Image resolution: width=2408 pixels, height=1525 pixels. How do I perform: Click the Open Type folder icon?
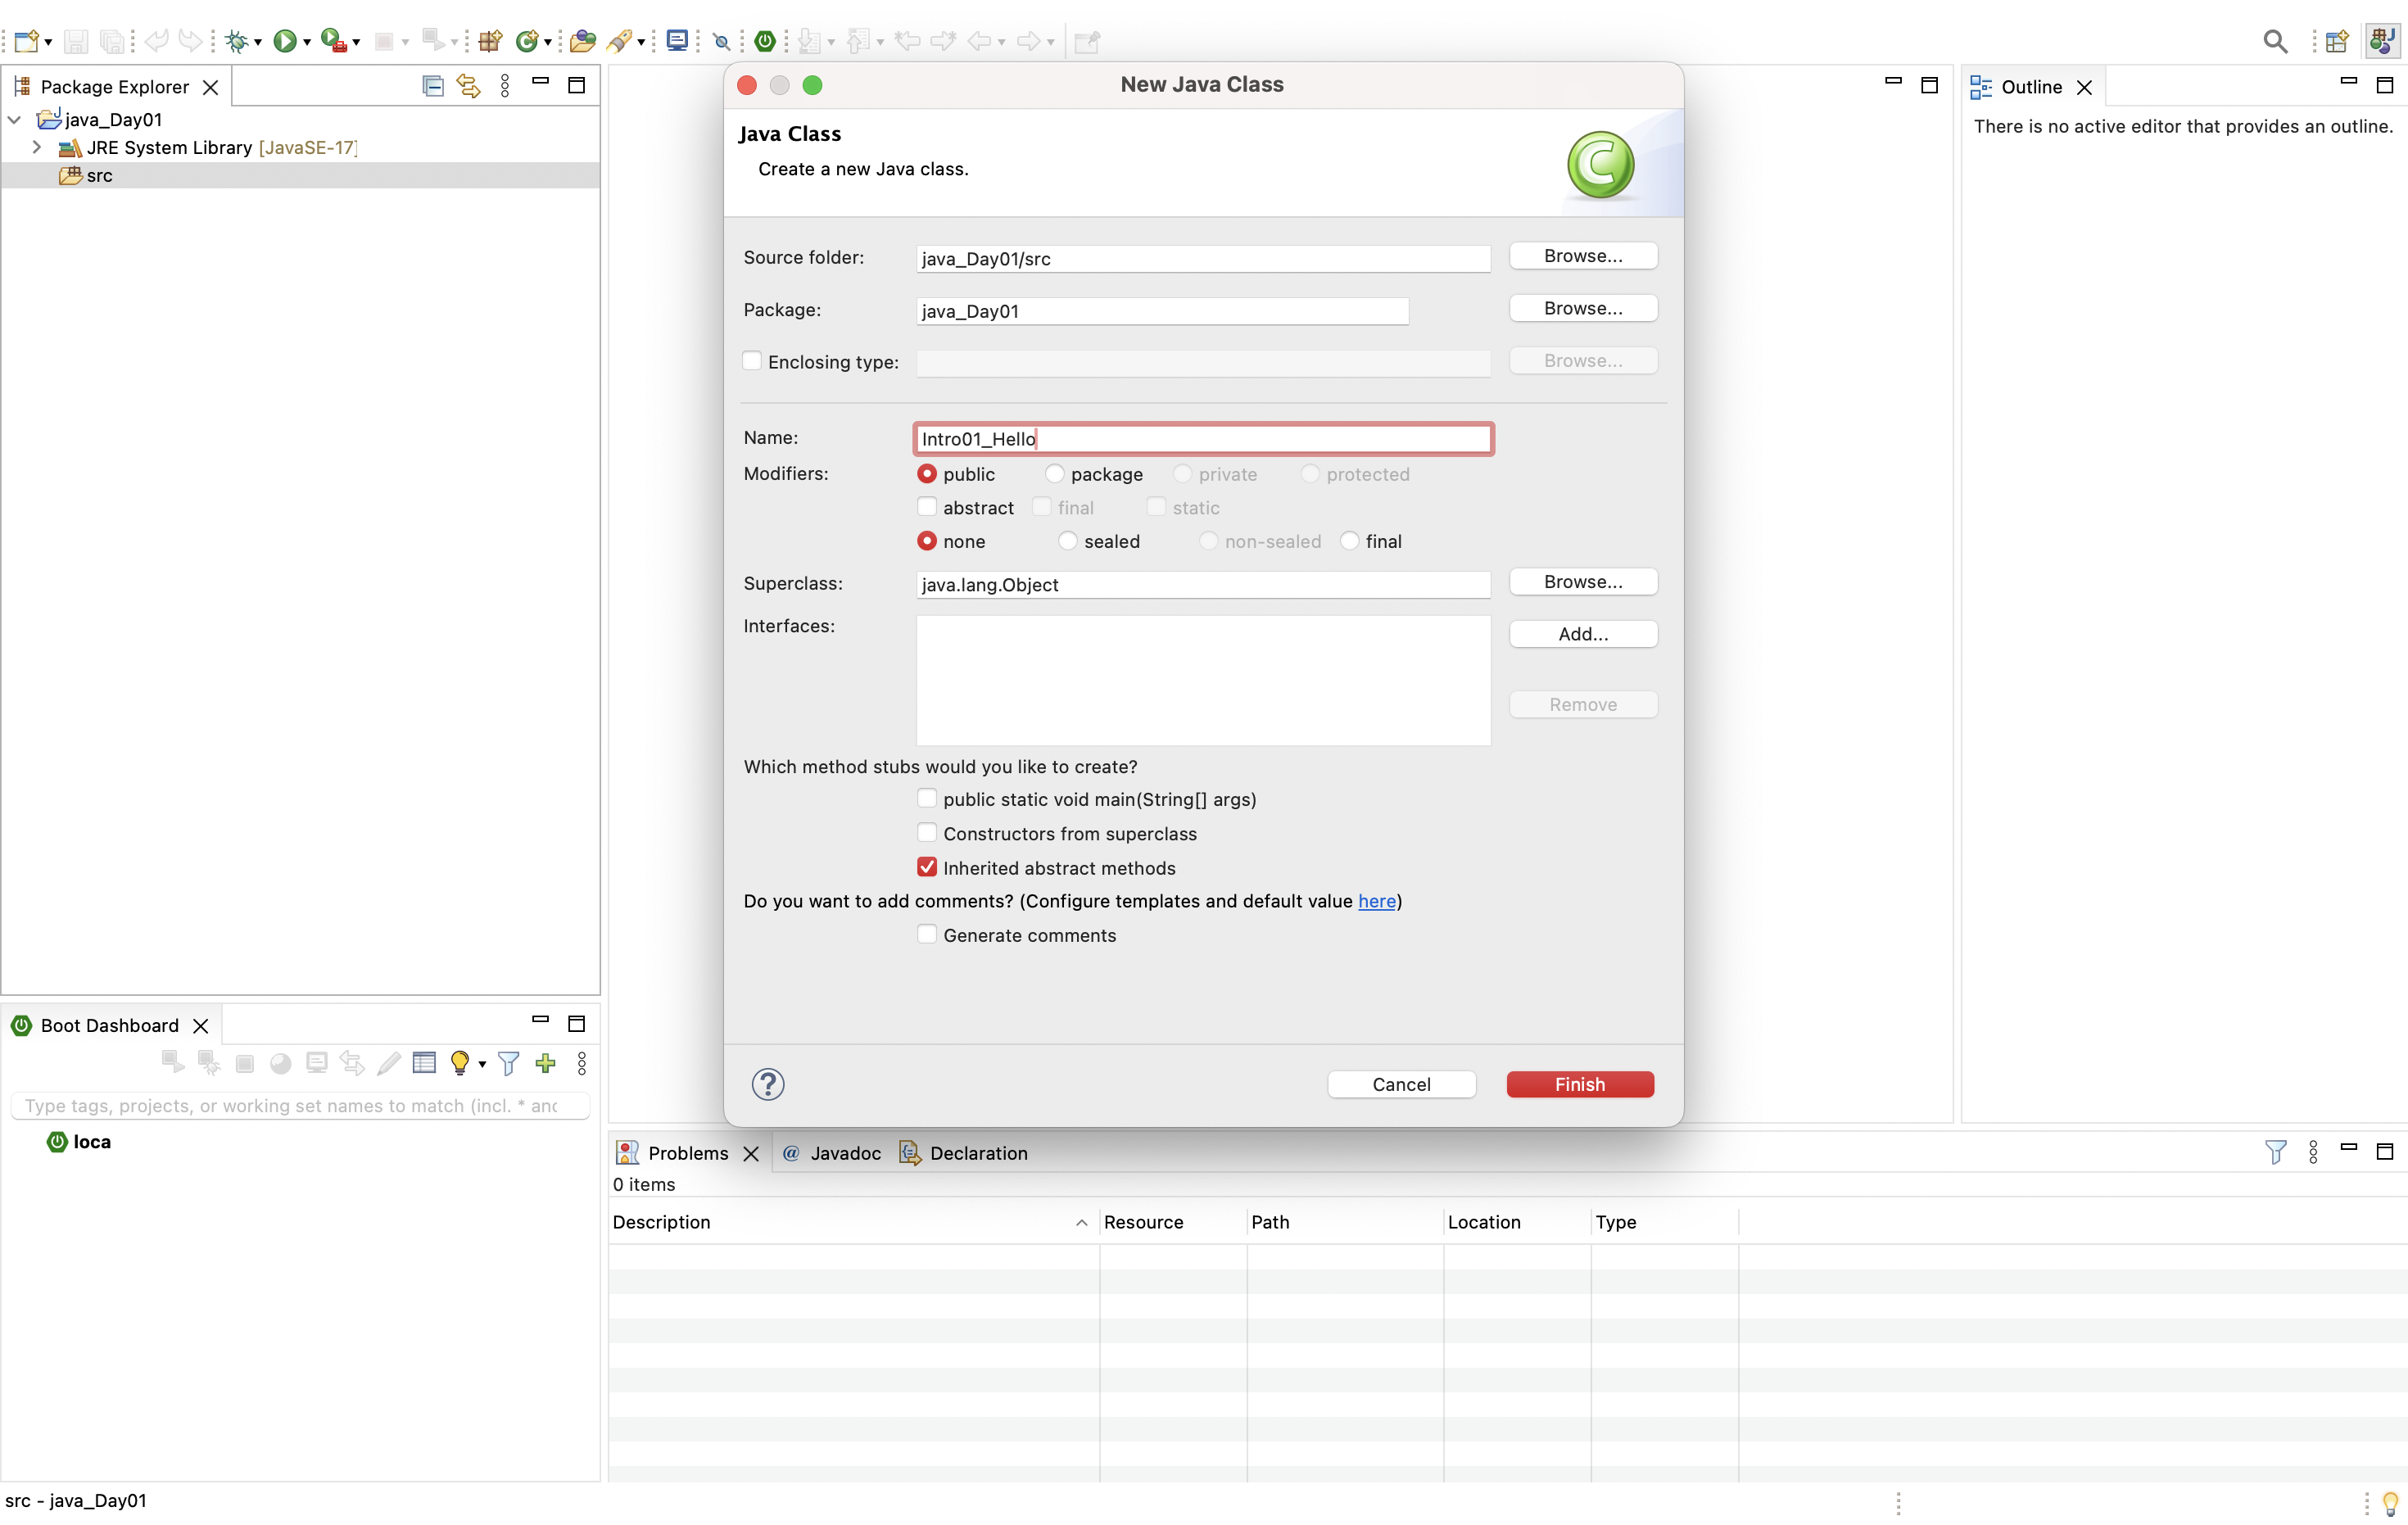pyautogui.click(x=583, y=41)
